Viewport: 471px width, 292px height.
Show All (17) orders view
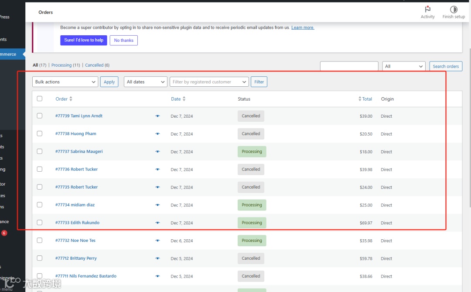point(39,65)
